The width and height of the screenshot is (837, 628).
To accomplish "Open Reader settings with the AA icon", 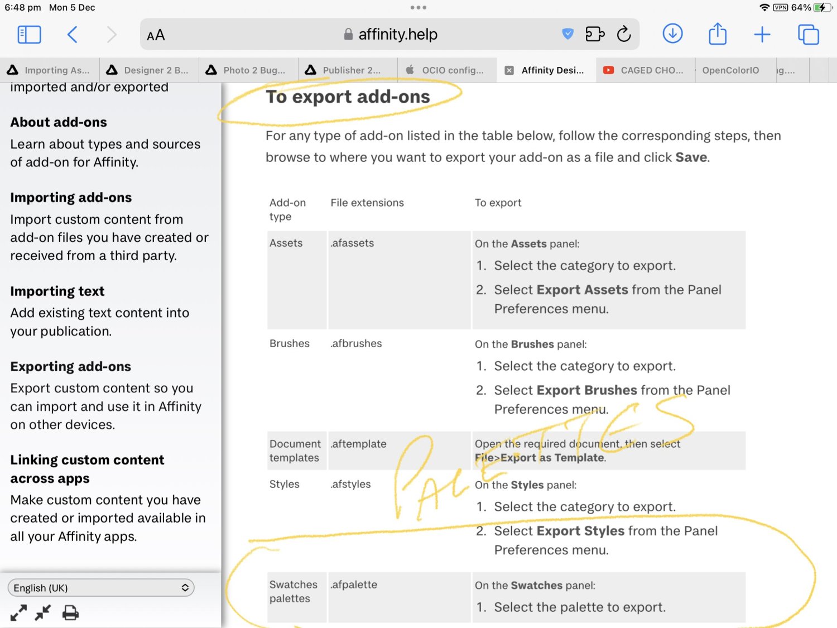I will point(155,35).
